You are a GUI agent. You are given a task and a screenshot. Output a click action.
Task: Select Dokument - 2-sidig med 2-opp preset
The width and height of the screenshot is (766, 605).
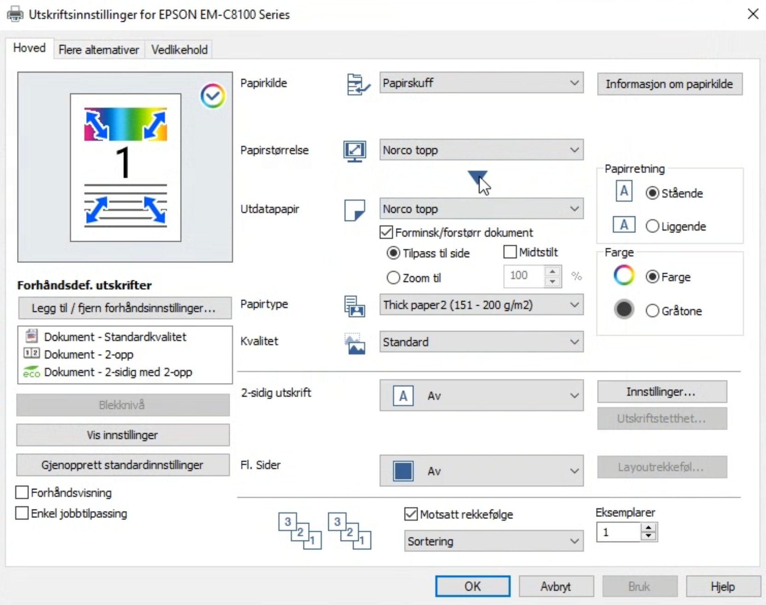[x=118, y=372]
